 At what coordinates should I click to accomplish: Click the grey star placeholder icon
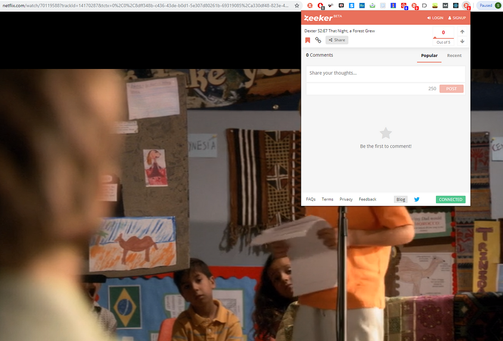(x=386, y=133)
